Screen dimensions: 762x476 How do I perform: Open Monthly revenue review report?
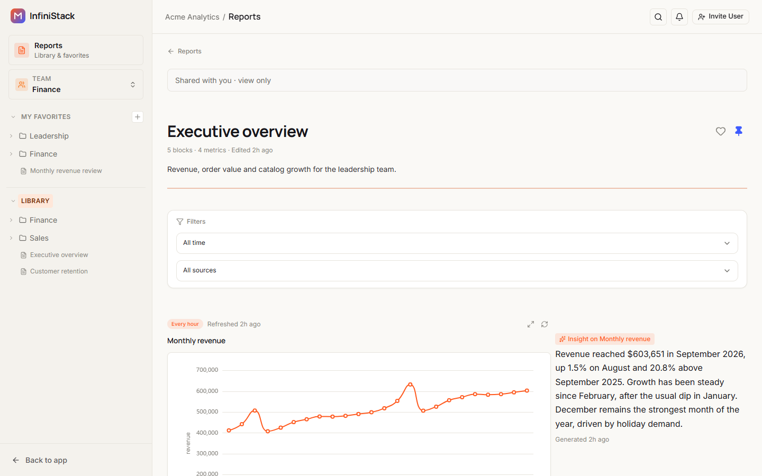66,171
